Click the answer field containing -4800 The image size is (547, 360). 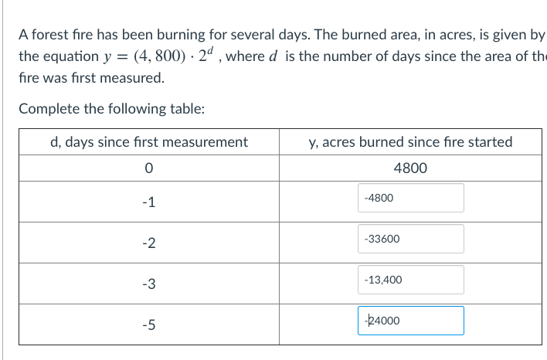pyautogui.click(x=410, y=198)
